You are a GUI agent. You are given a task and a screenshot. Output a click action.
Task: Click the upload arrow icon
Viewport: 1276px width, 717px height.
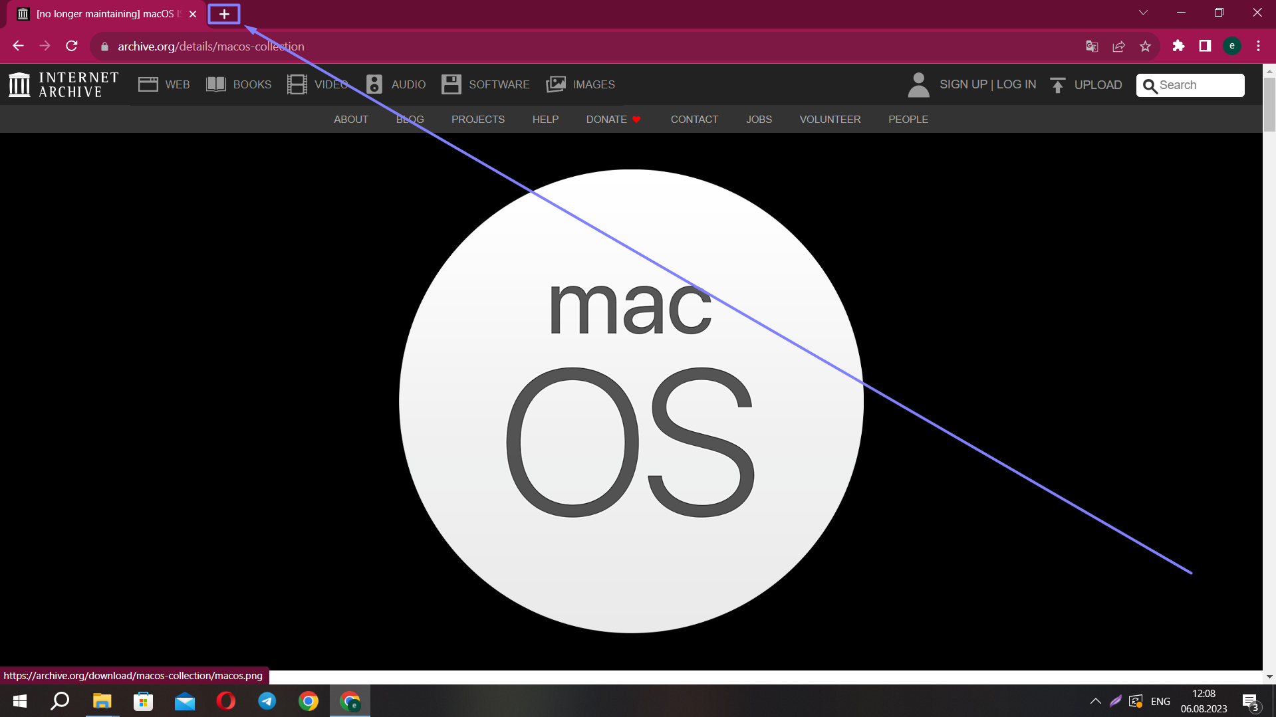click(x=1058, y=85)
